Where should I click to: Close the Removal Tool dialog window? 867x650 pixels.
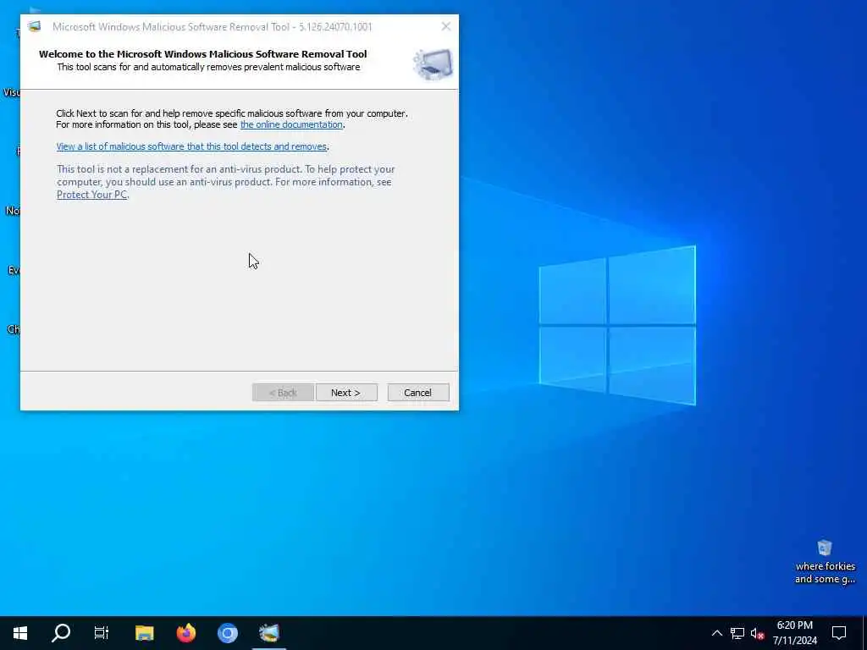coord(445,26)
